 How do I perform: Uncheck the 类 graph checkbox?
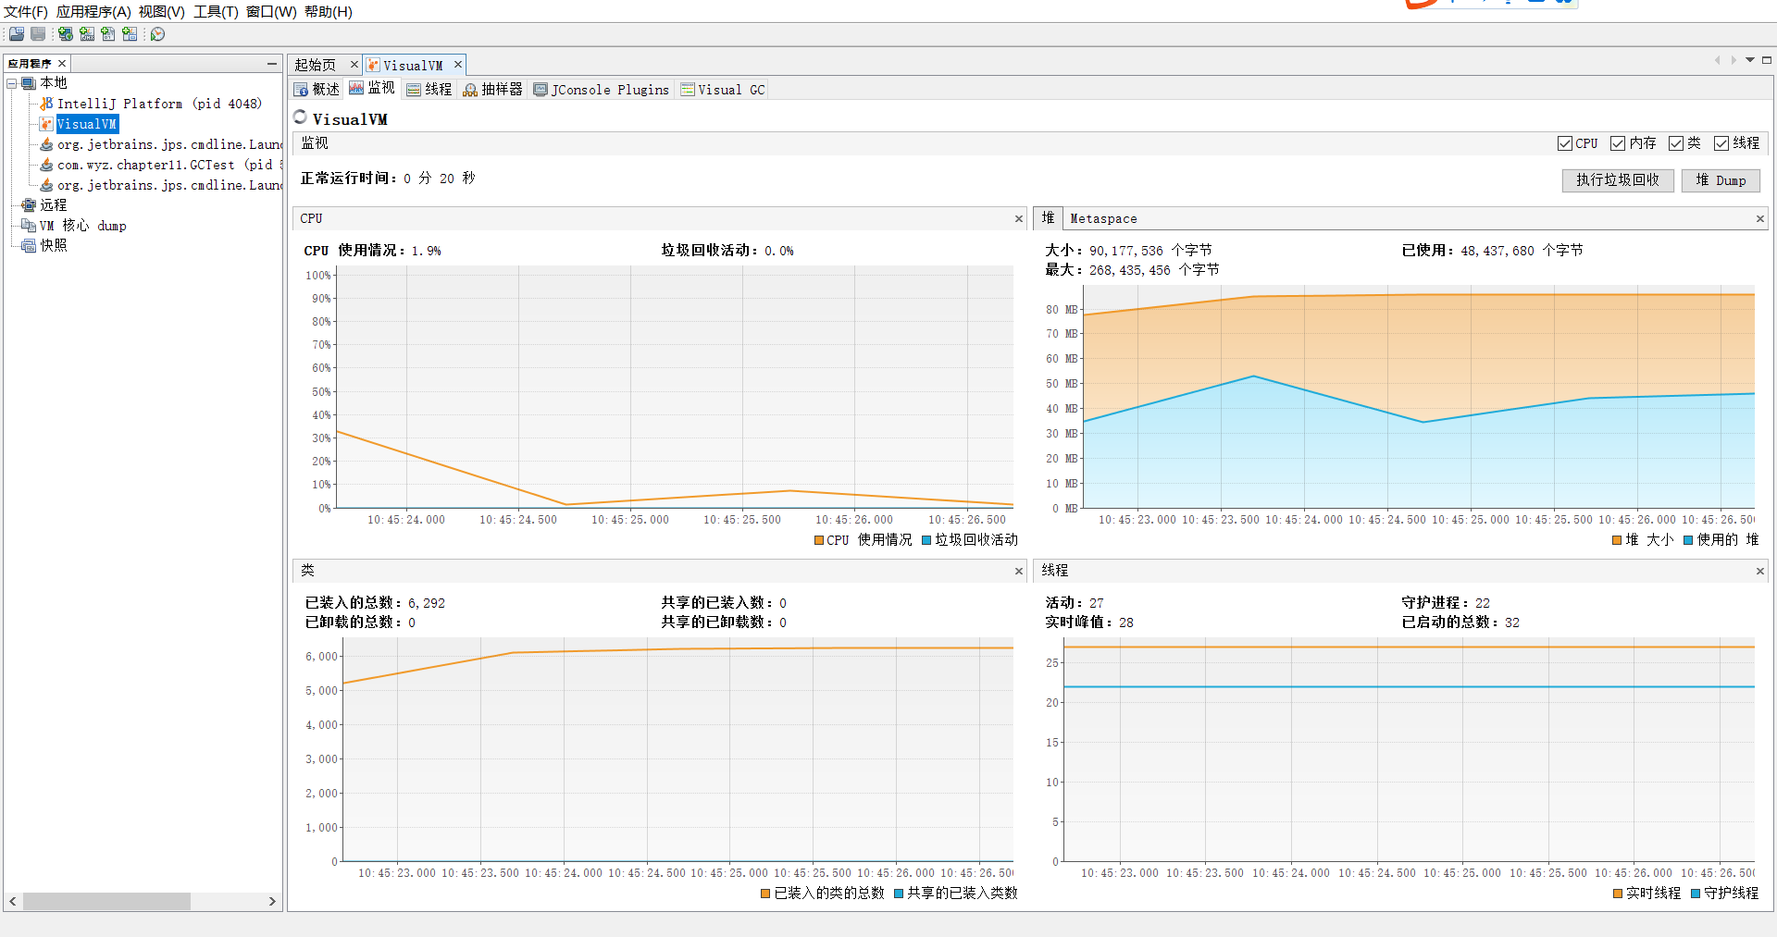click(x=1676, y=143)
